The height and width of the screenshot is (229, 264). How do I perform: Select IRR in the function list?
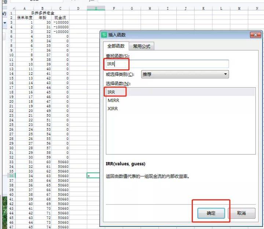coord(180,92)
